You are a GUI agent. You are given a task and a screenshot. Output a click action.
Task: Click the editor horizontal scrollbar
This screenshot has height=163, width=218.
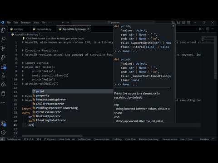point(52,136)
